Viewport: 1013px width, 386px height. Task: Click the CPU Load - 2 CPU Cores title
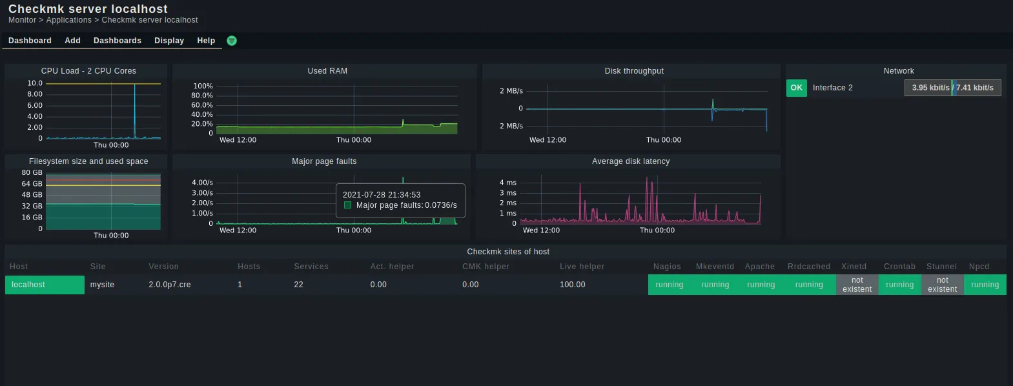coord(88,71)
